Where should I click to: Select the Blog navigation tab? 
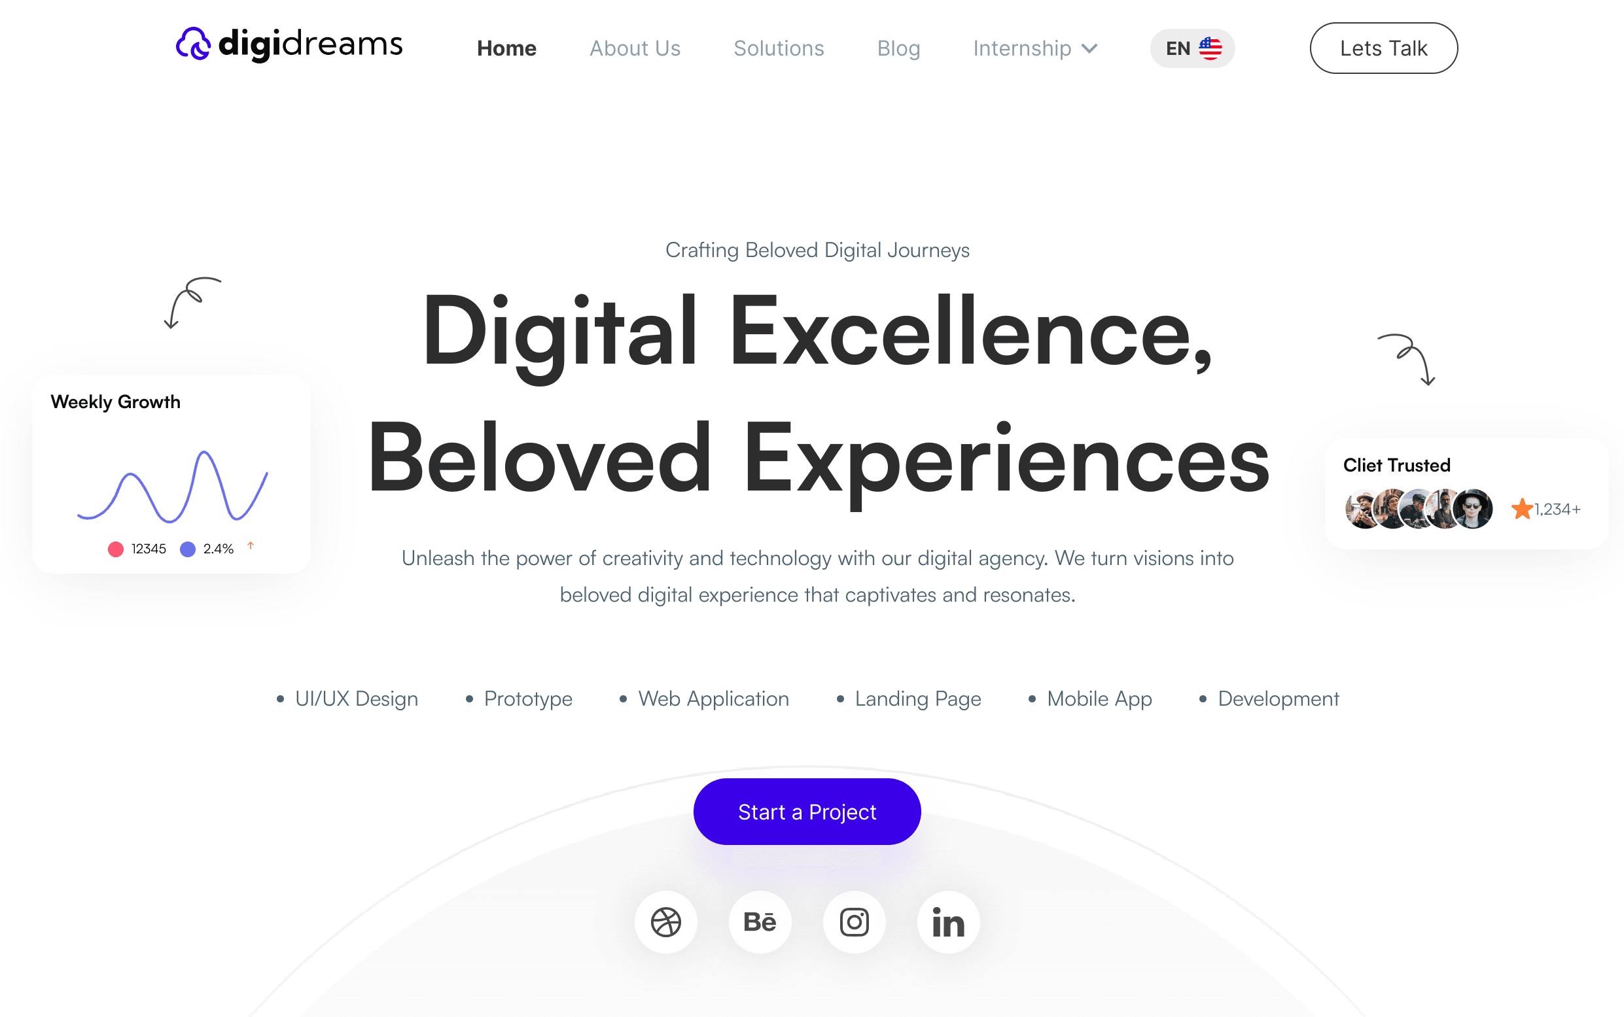click(899, 48)
